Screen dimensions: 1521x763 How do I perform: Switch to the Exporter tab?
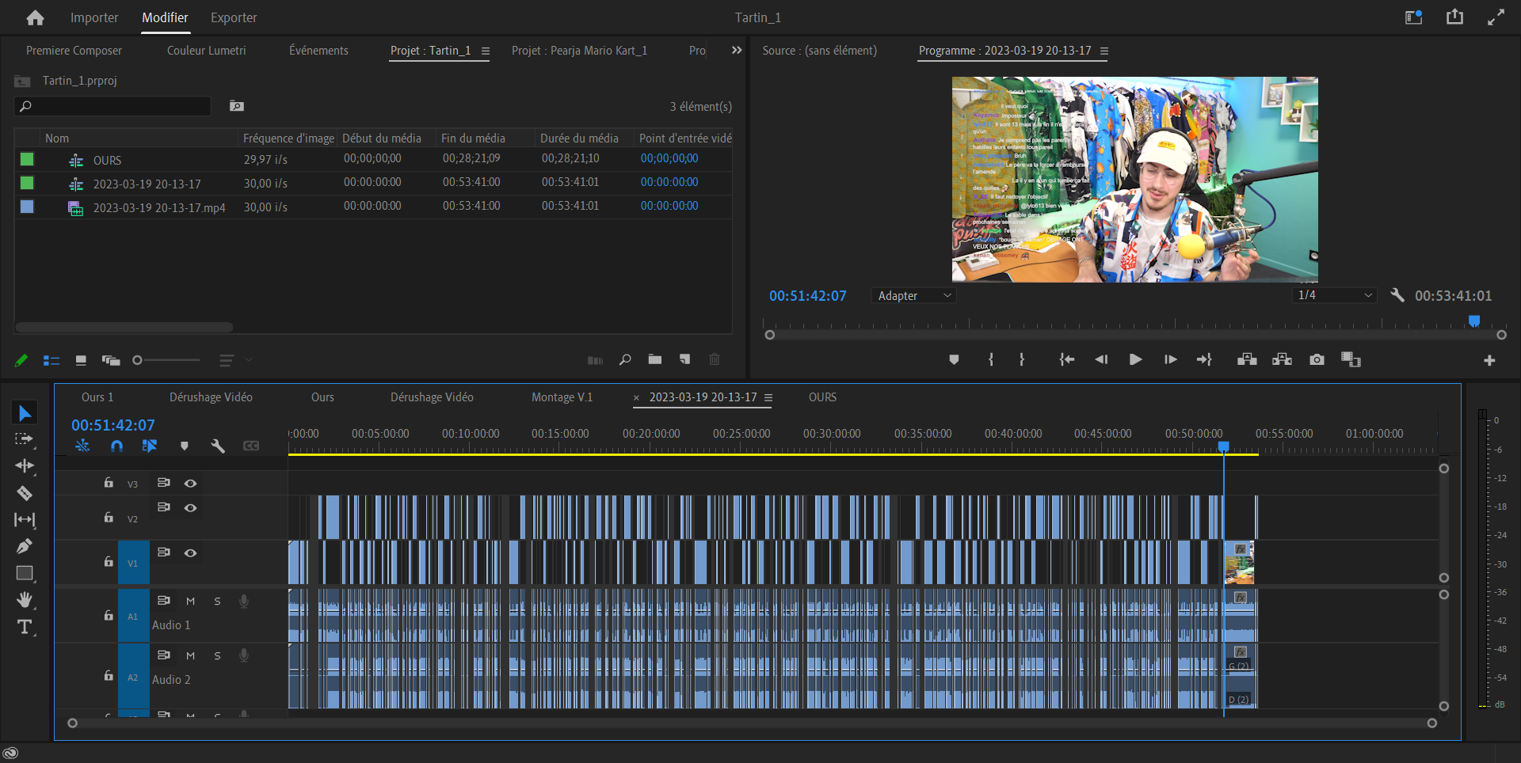pyautogui.click(x=234, y=17)
